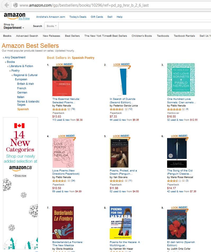Go to New Releases tab

pos(51,36)
